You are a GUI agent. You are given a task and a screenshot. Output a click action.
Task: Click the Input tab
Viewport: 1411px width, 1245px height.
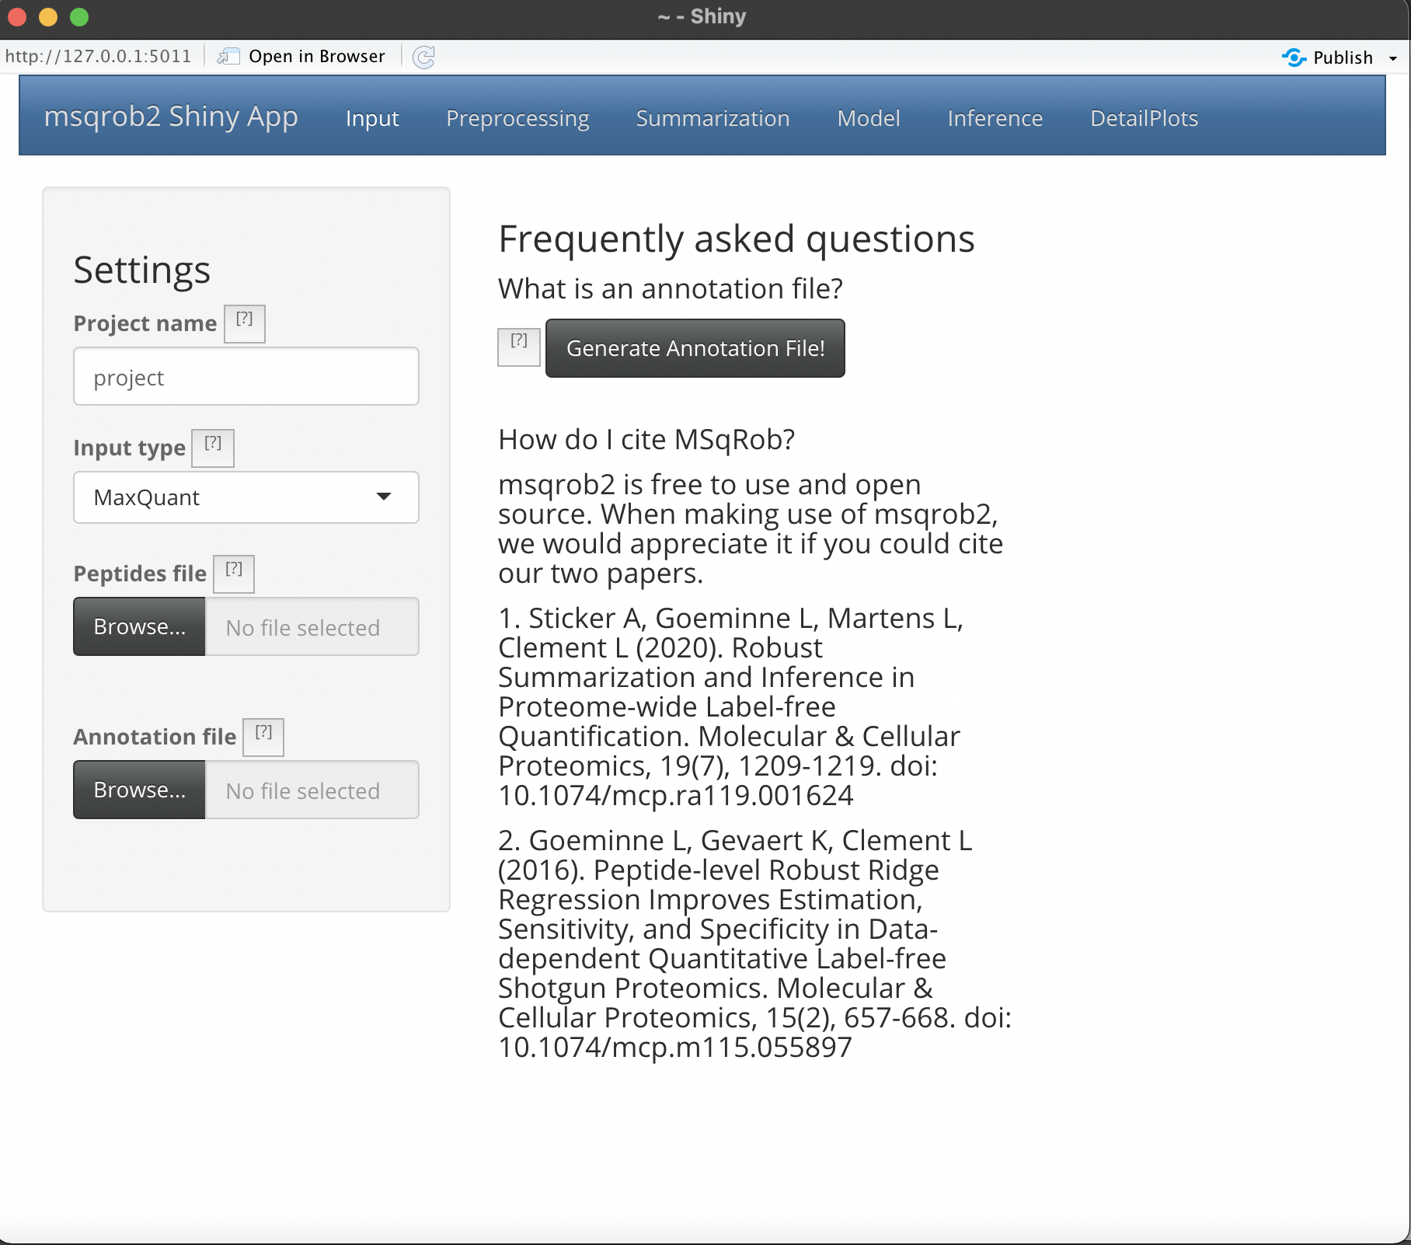pos(372,118)
